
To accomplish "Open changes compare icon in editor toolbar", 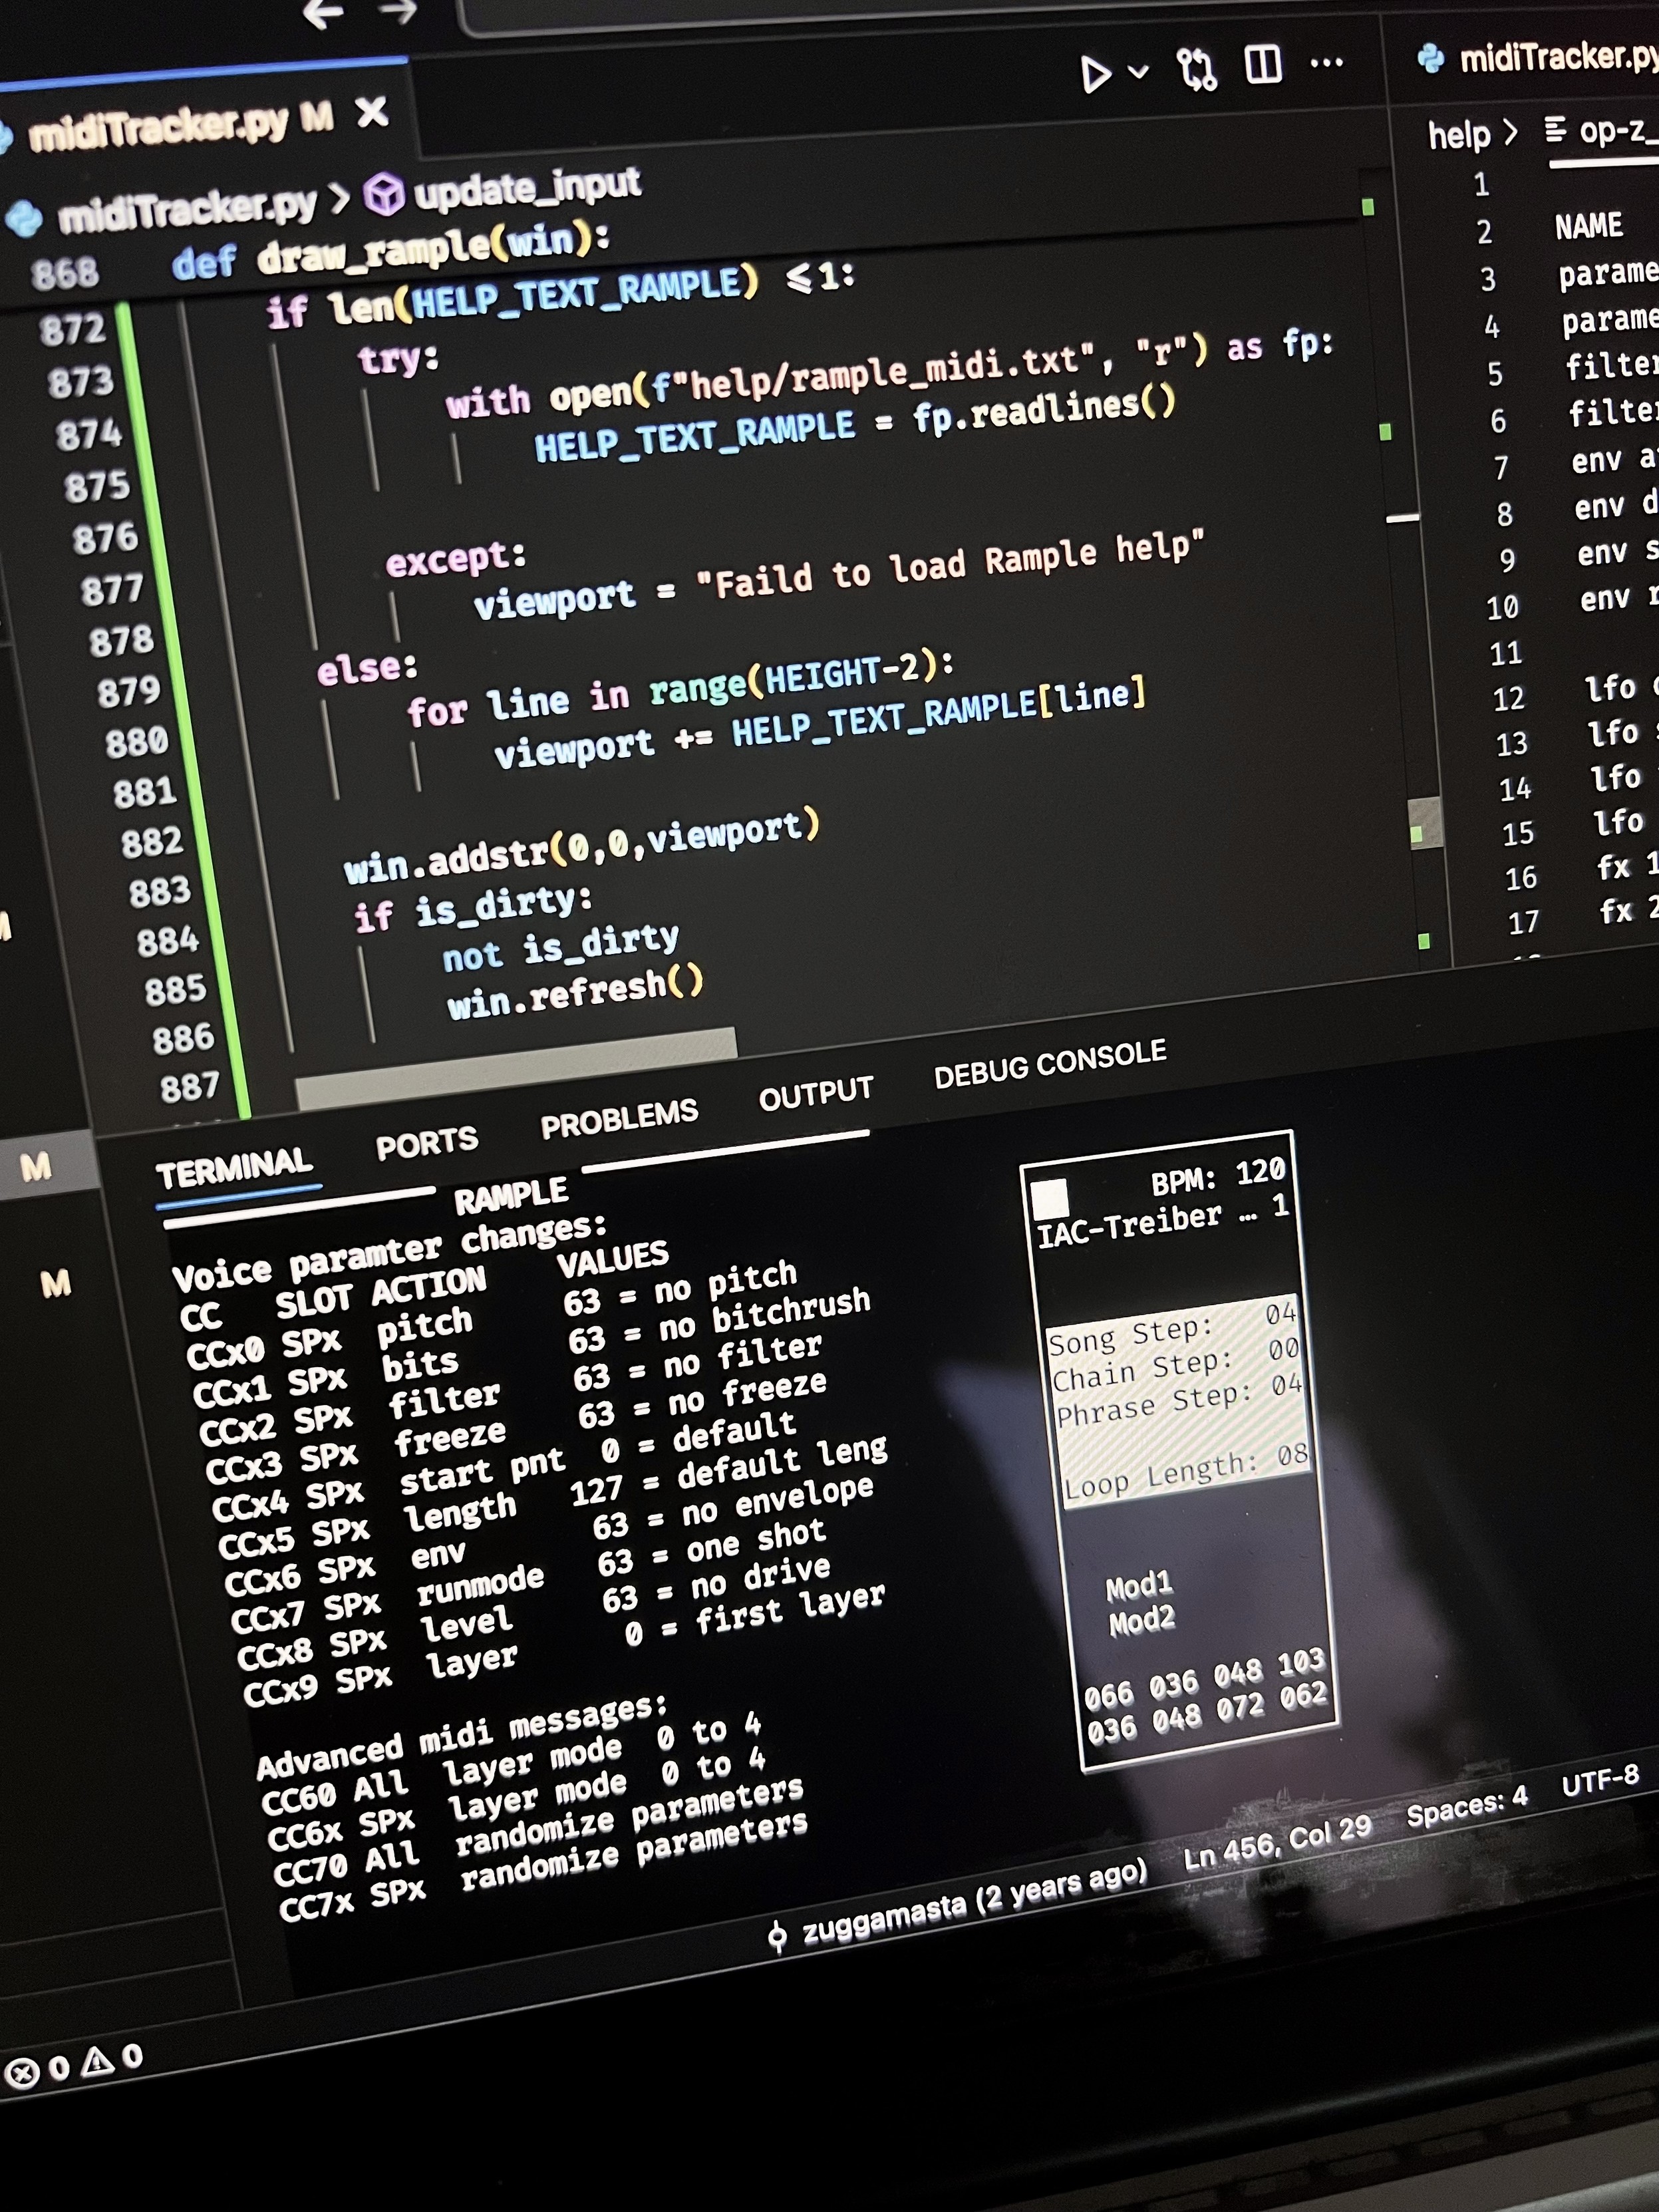I will click(1196, 69).
